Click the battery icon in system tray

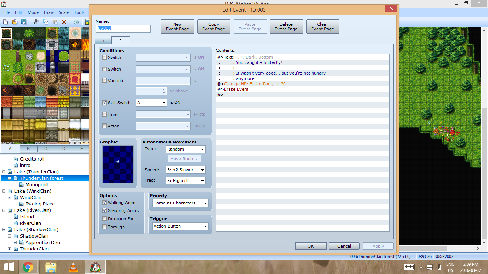click(x=439, y=267)
